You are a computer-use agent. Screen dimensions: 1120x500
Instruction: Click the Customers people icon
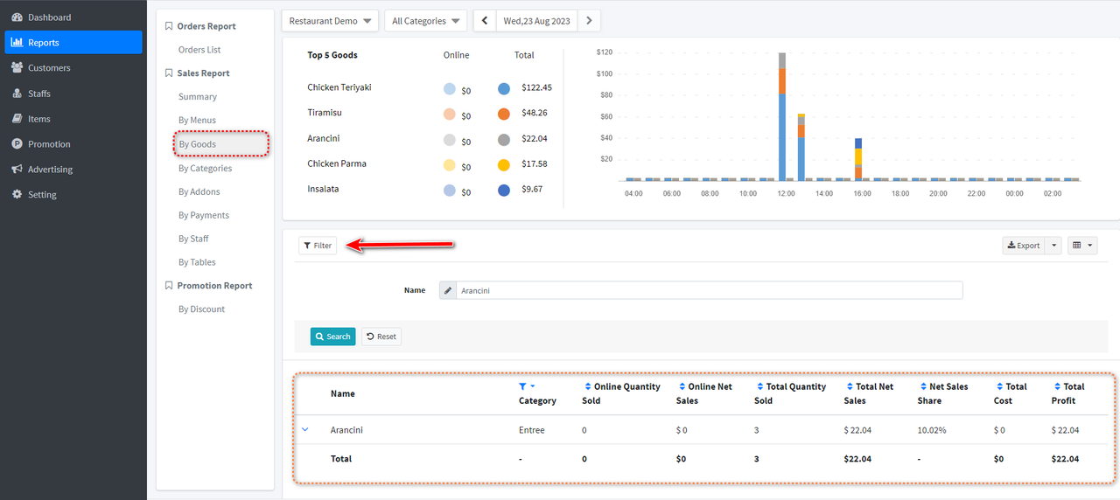[17, 68]
